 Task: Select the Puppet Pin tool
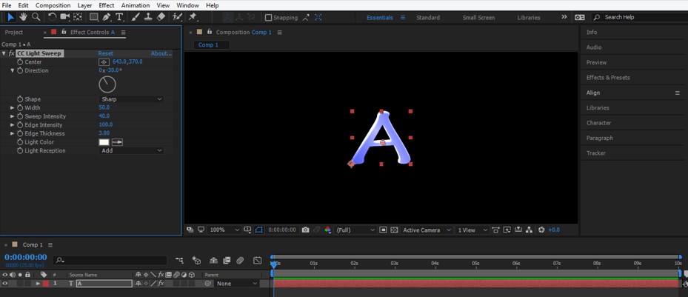(x=193, y=17)
